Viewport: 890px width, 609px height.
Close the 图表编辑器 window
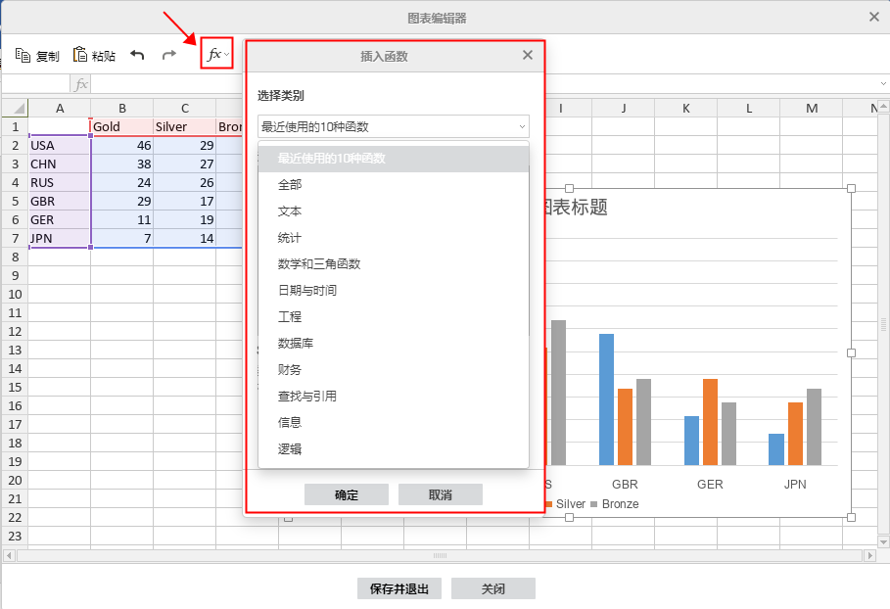click(x=874, y=17)
